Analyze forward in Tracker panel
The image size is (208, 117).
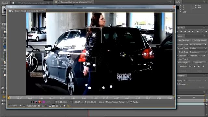pyautogui.click(x=199, y=67)
